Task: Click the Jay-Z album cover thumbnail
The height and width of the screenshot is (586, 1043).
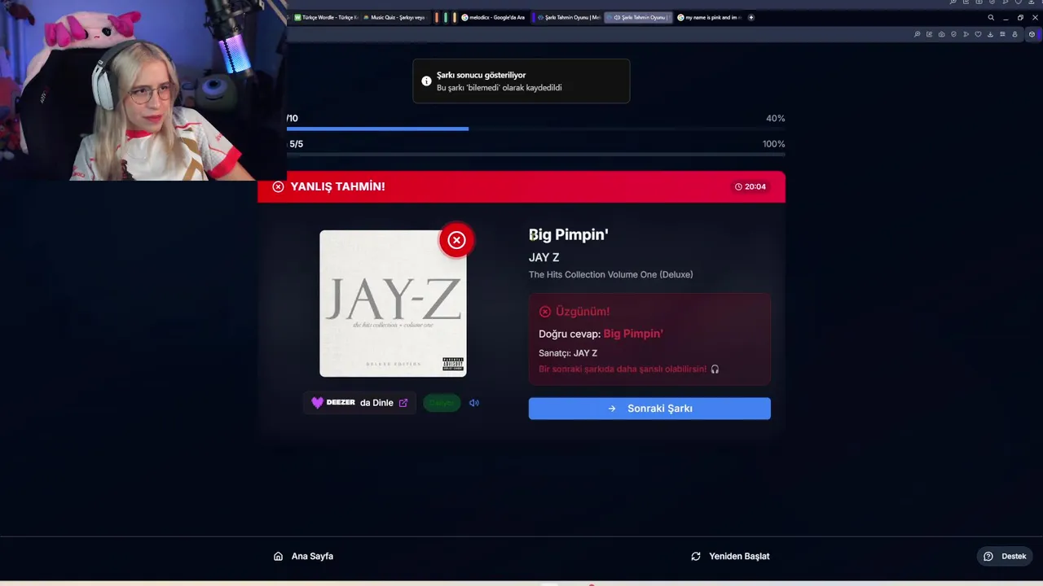Action: pos(393,304)
